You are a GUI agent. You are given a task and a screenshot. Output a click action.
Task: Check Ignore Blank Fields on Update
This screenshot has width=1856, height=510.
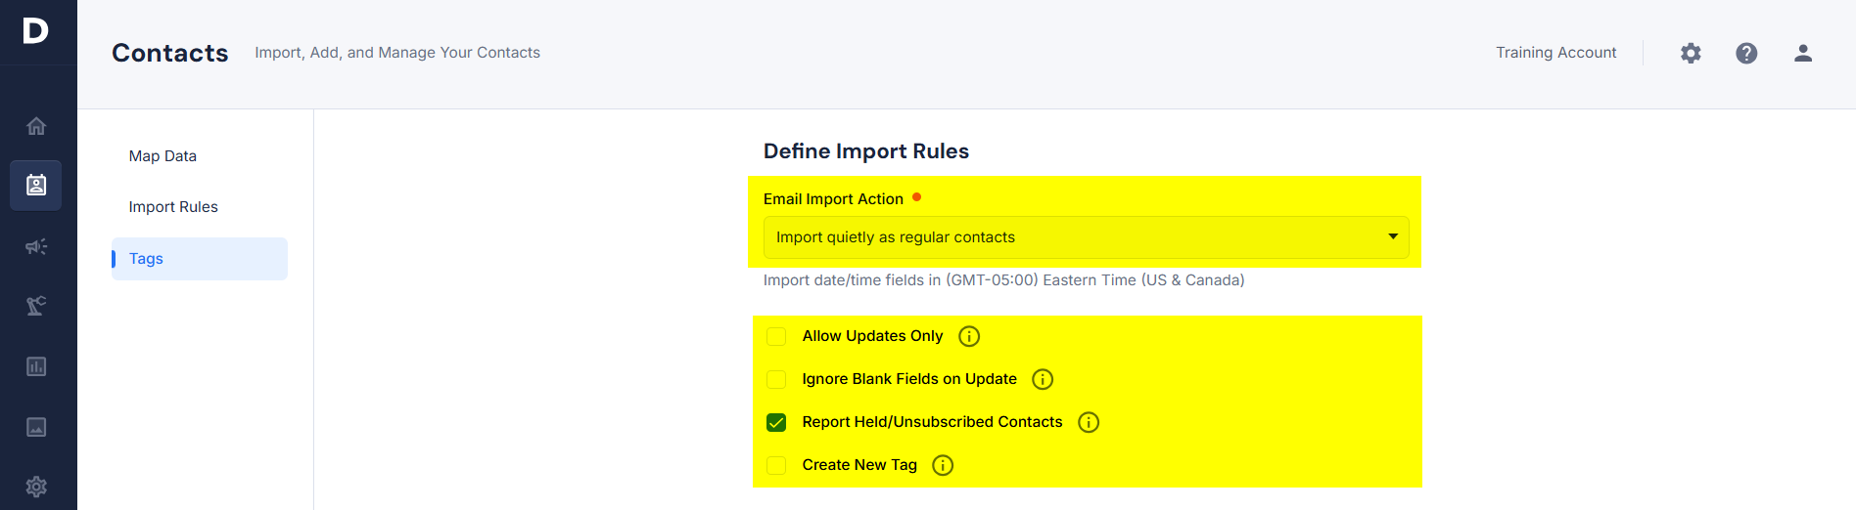pyautogui.click(x=776, y=379)
